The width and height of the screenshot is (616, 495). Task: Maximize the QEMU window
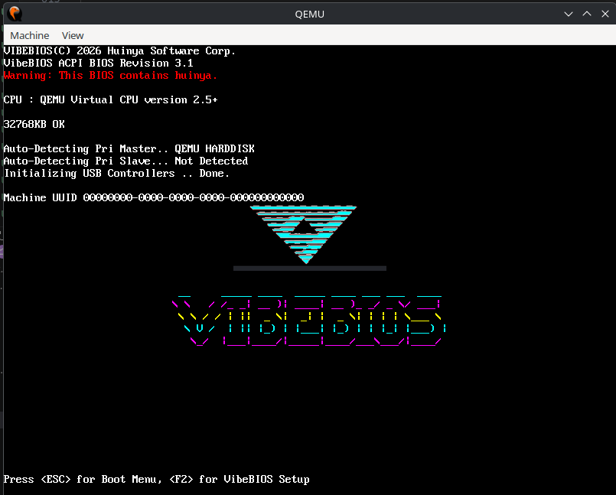point(587,14)
